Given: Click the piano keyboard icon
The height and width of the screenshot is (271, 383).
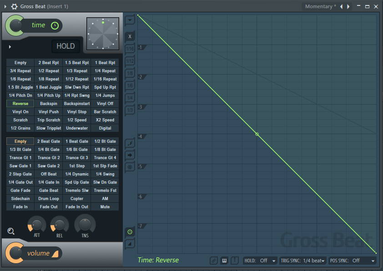Looking at the screenshot, I should [224, 261].
